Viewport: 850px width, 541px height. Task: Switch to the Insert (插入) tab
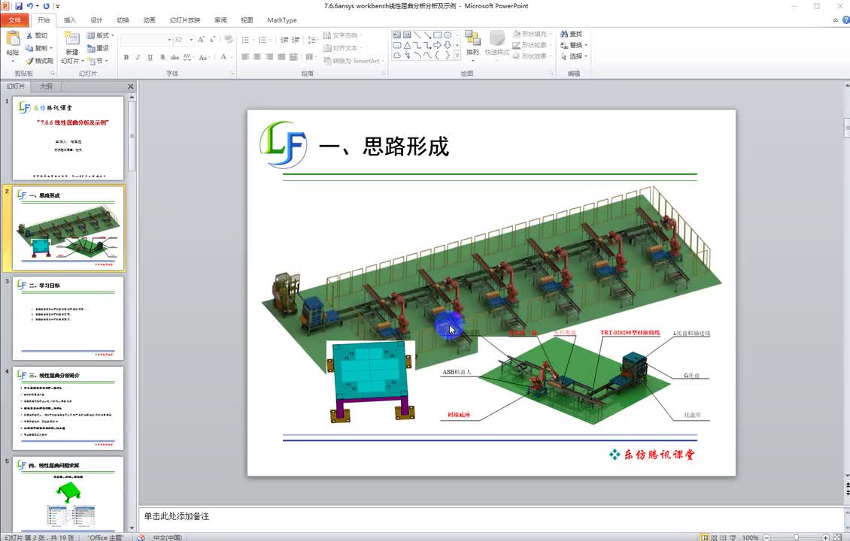[70, 20]
